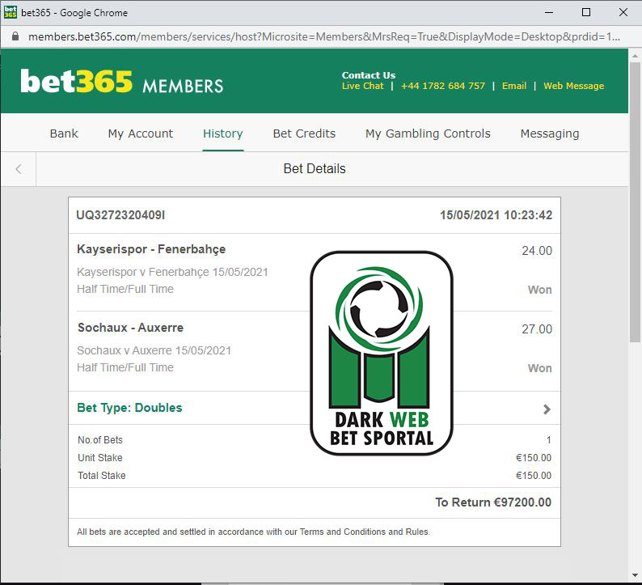Click the URL in the address bar
Viewport: 642px width, 585px height.
coord(324,37)
